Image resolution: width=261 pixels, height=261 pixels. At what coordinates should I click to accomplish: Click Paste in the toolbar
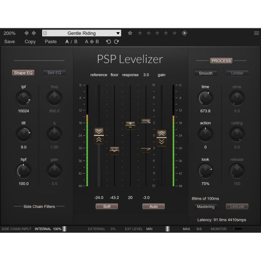pos(51,42)
